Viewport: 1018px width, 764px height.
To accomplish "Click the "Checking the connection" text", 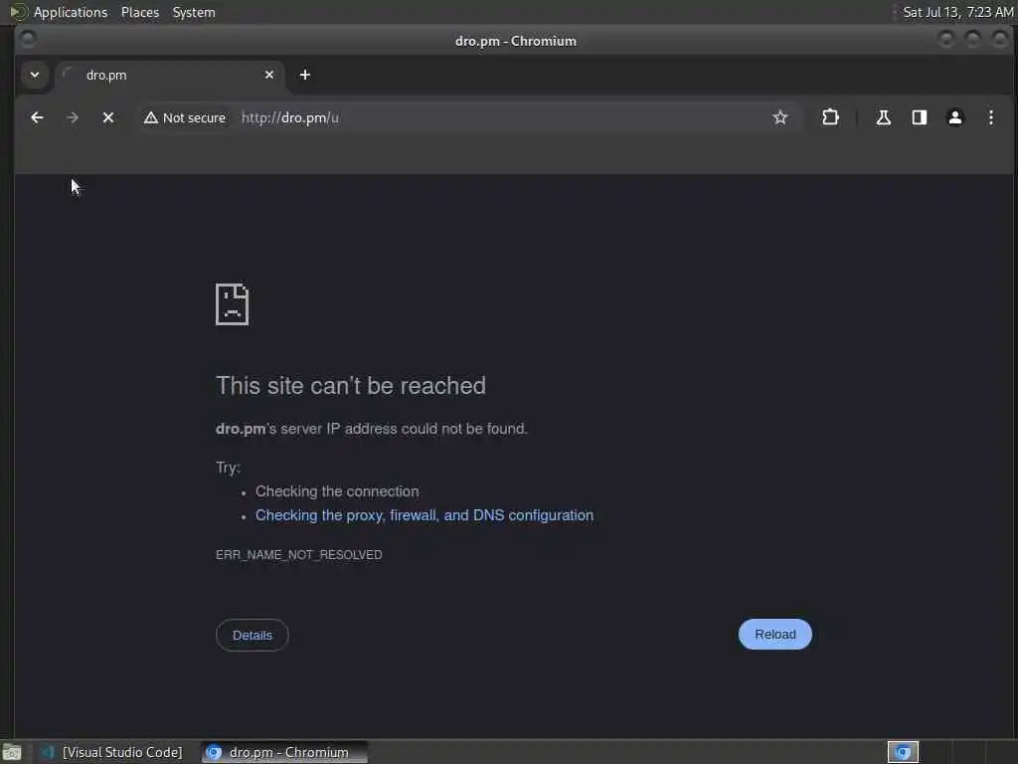I will pyautogui.click(x=337, y=491).
